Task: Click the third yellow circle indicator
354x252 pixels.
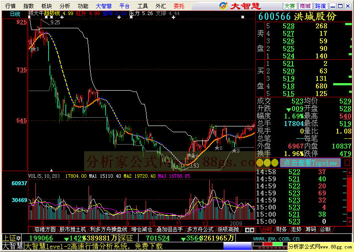Action: 275,163
